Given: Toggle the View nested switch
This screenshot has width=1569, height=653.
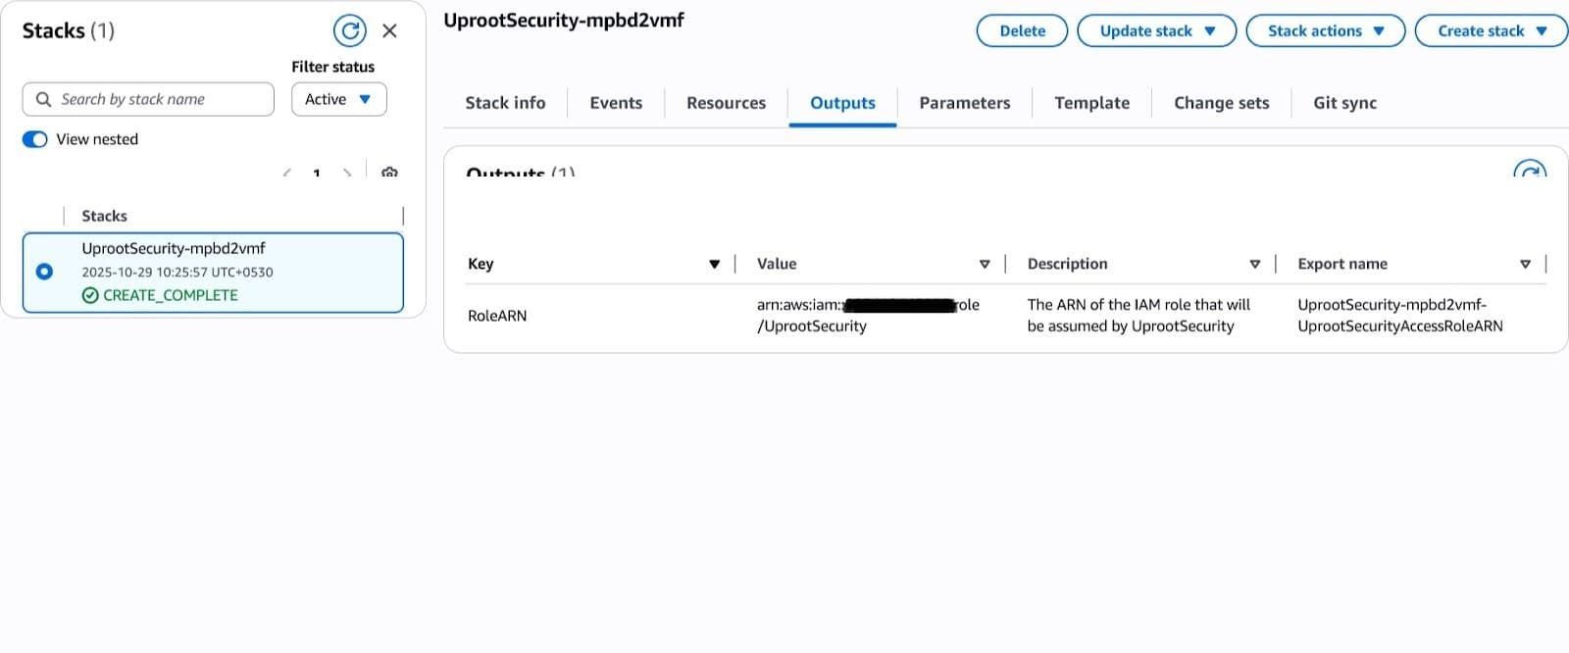Looking at the screenshot, I should [35, 139].
